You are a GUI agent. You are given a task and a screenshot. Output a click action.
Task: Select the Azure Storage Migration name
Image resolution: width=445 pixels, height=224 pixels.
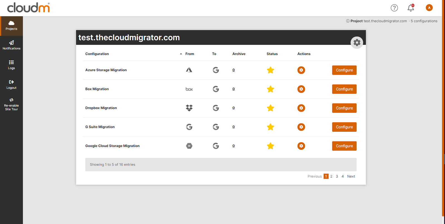click(x=106, y=70)
